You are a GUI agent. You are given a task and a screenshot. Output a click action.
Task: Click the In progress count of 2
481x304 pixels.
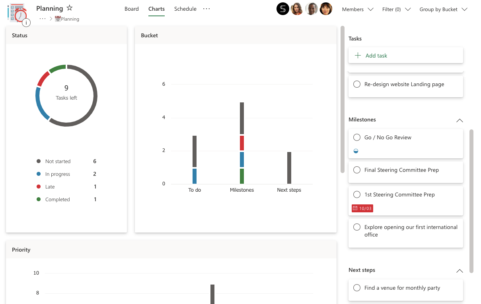95,174
